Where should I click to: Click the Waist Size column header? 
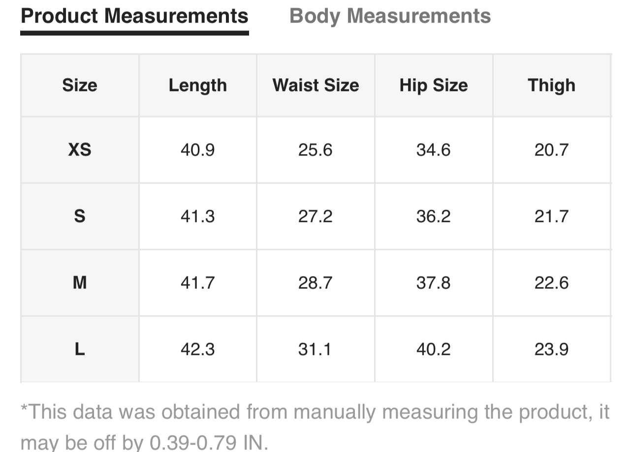[x=316, y=85]
